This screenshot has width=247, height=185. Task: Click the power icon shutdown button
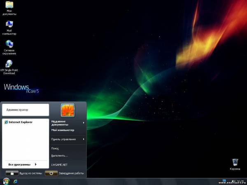point(51,173)
